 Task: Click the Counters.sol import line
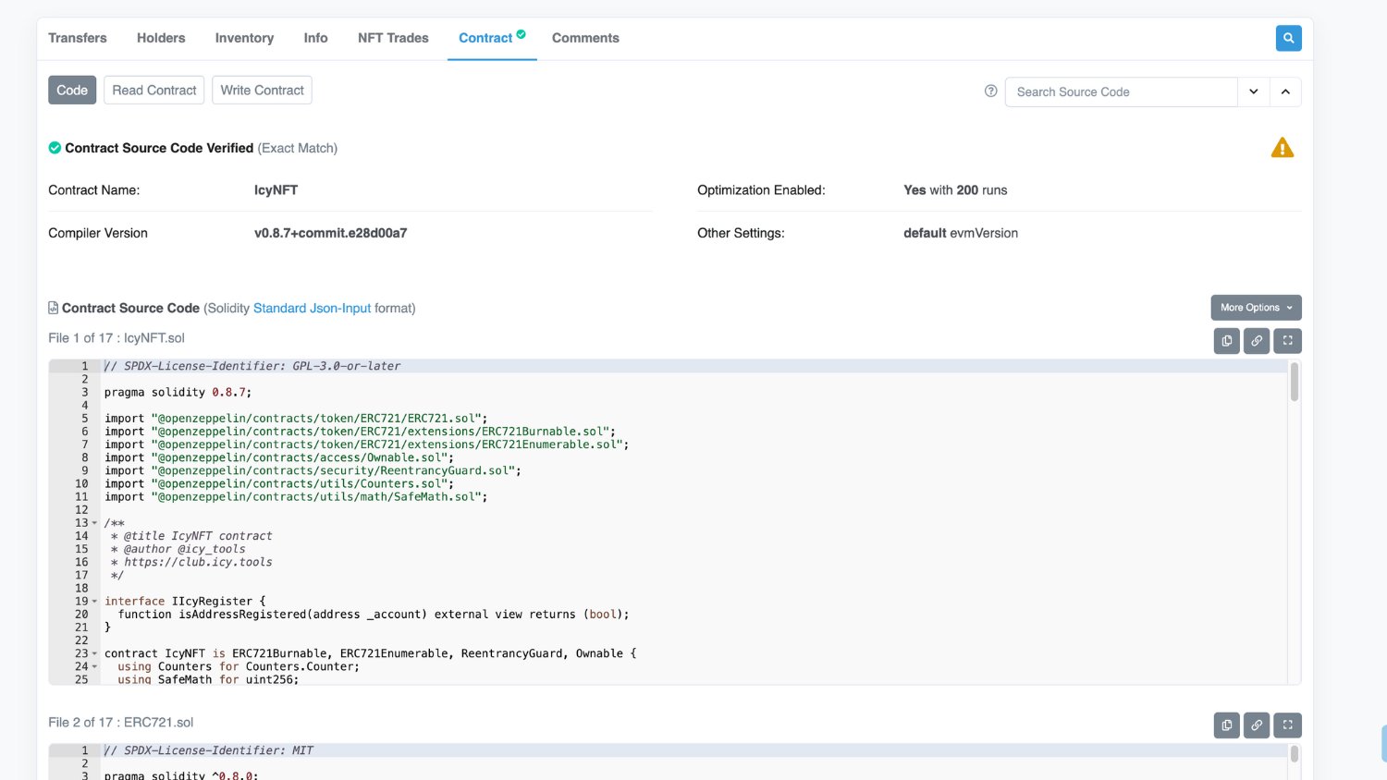(x=279, y=483)
